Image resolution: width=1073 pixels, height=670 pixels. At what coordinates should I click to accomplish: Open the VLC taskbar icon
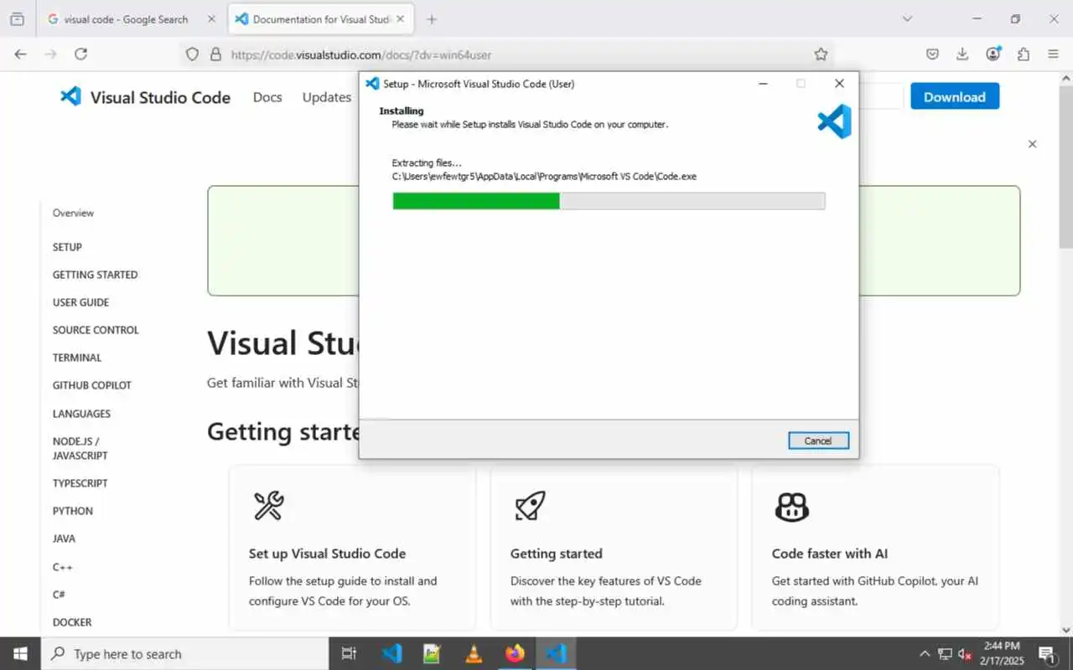tap(474, 653)
